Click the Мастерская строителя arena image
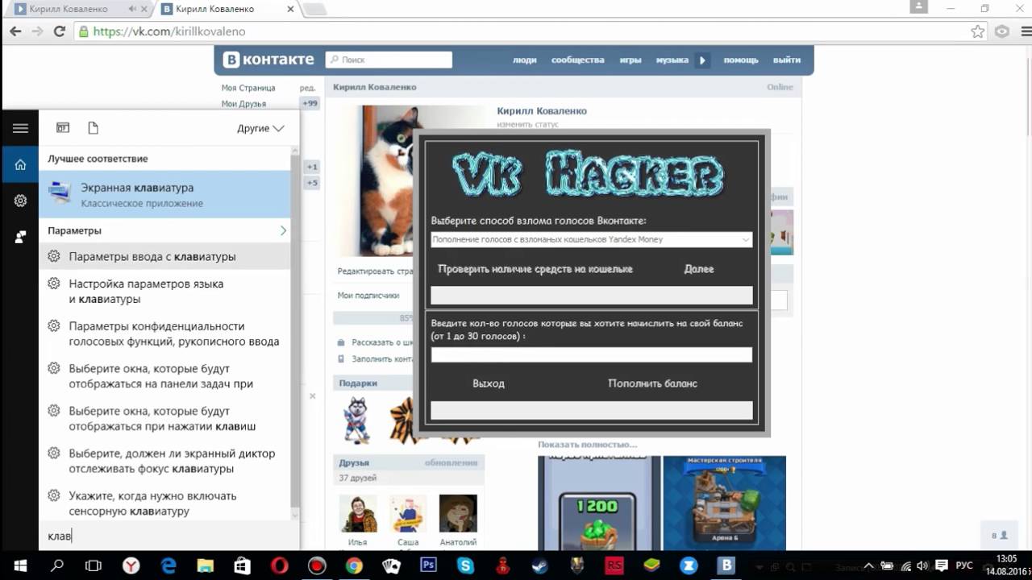 point(724,503)
